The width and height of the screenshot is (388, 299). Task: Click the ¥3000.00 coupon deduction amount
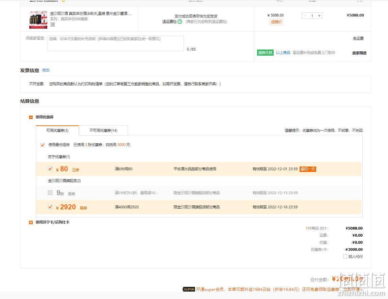[354, 249]
